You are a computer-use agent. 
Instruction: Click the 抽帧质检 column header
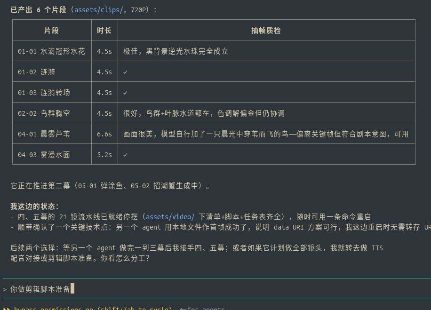click(266, 30)
